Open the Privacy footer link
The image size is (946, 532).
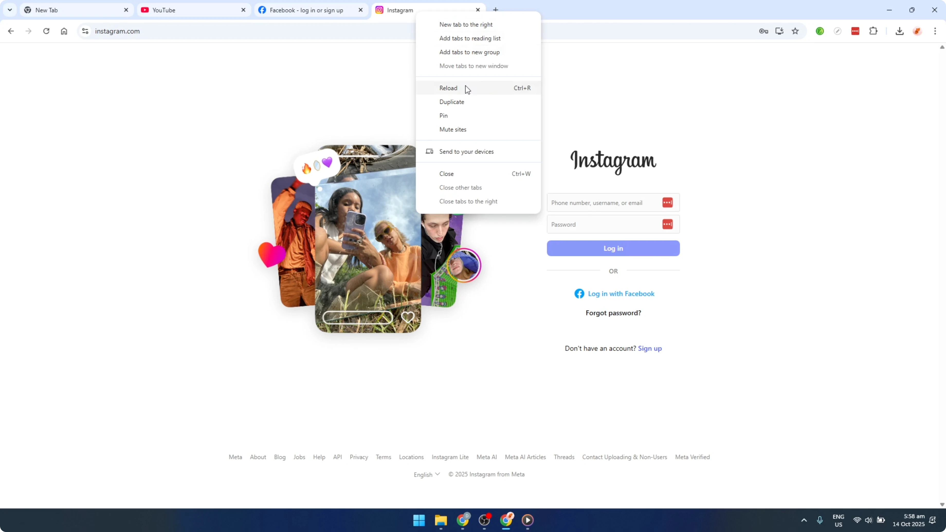(x=358, y=457)
